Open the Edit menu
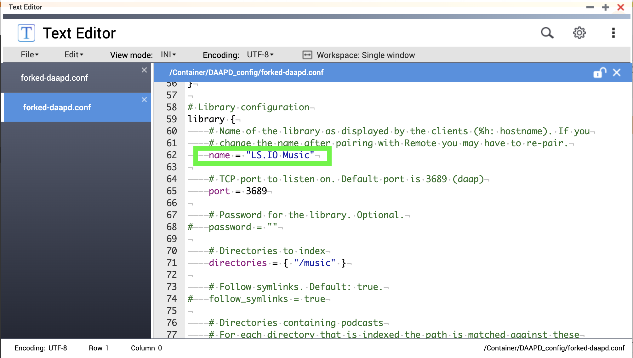The image size is (633, 358). pos(74,55)
